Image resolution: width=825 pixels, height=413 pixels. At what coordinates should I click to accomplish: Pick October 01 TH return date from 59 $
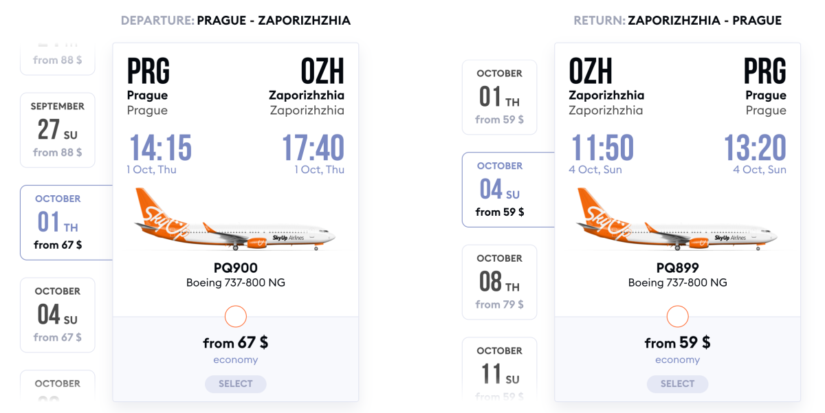pos(499,97)
